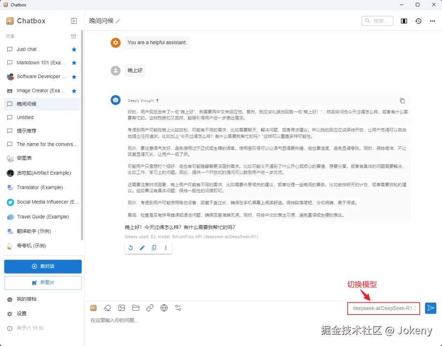The image size is (442, 346).
Task: Toggle star on Markdown 101 conversation
Action: click(74, 63)
